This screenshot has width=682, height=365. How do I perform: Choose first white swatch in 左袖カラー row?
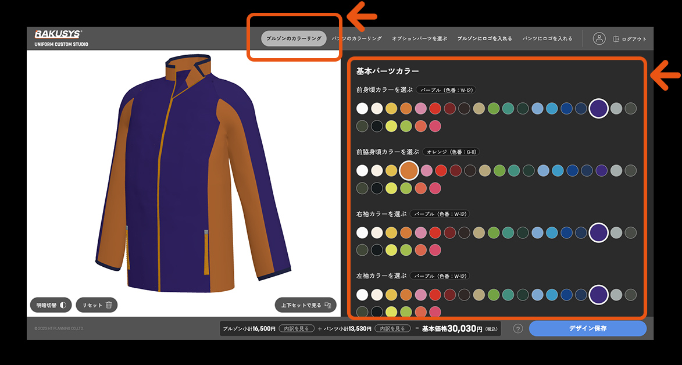click(x=362, y=295)
